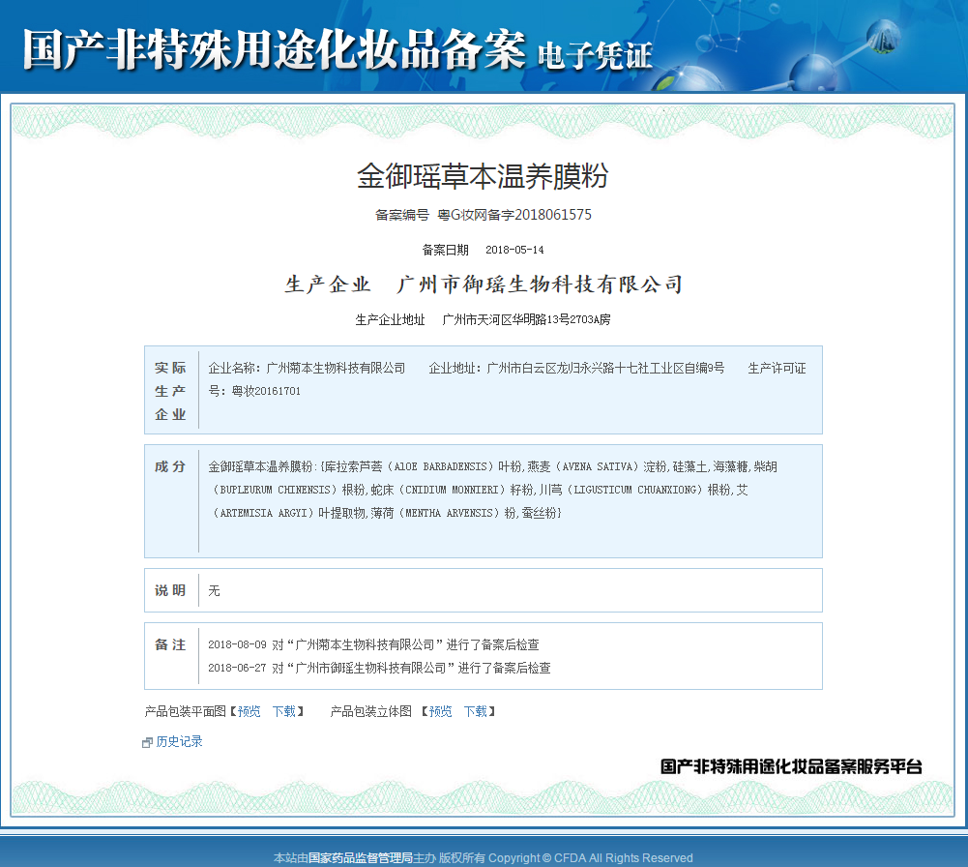Preview the 产品包装平面图 image
968x867 pixels.
pyautogui.click(x=249, y=712)
